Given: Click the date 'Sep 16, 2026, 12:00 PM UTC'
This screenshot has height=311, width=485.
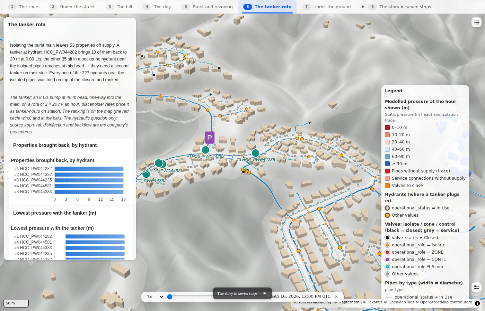Looking at the screenshot, I should pyautogui.click(x=301, y=296).
